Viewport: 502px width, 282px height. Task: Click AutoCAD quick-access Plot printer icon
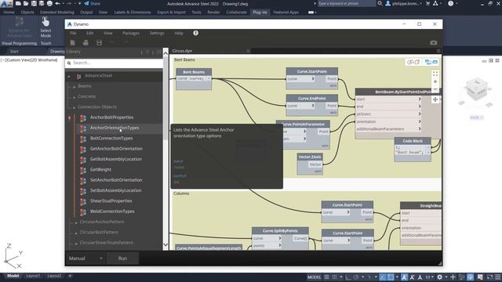click(x=49, y=3)
